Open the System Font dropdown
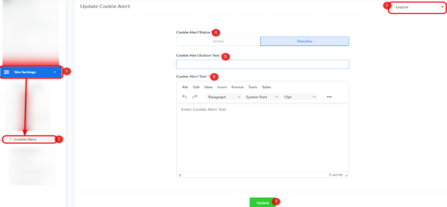Viewport: 447px width, 207px height. coord(261,97)
